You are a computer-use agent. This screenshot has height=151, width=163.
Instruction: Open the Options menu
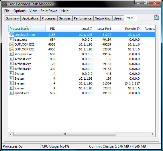tap(19, 11)
